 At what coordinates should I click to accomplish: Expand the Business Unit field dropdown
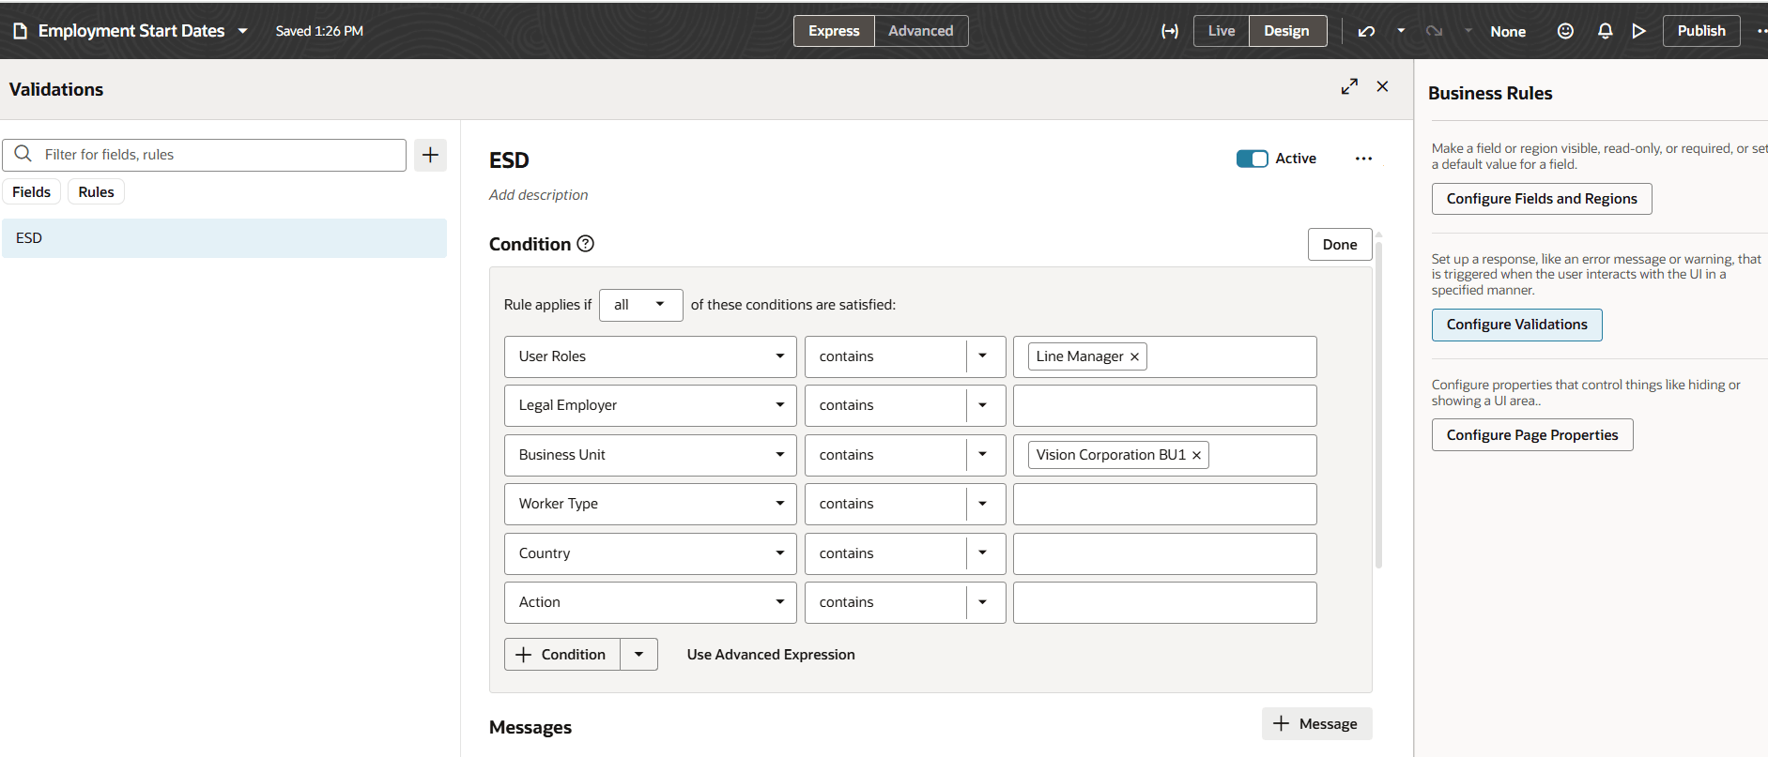click(x=779, y=455)
